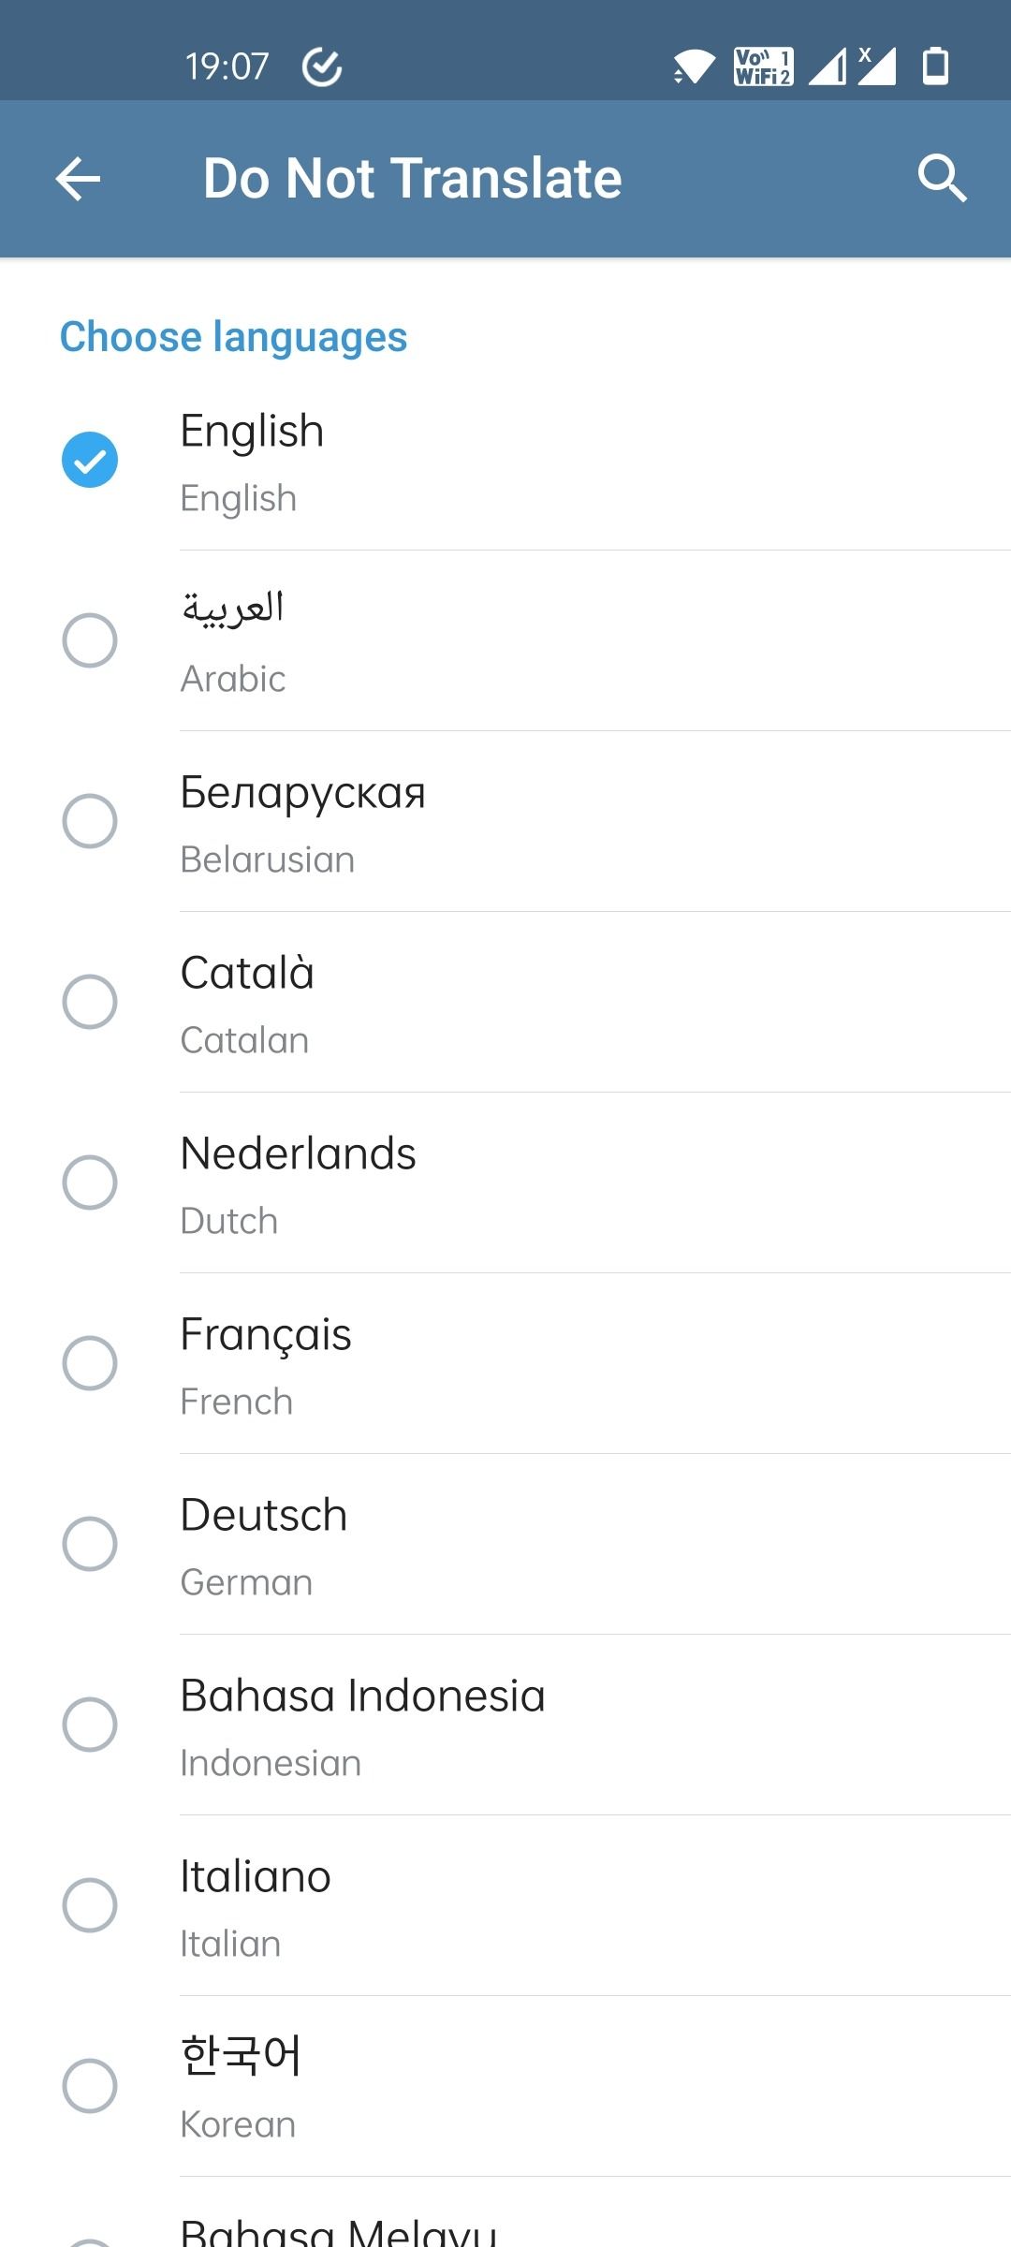Screen dimensions: 1011x2247
Task: Tap the battery status icon
Action: [935, 66]
